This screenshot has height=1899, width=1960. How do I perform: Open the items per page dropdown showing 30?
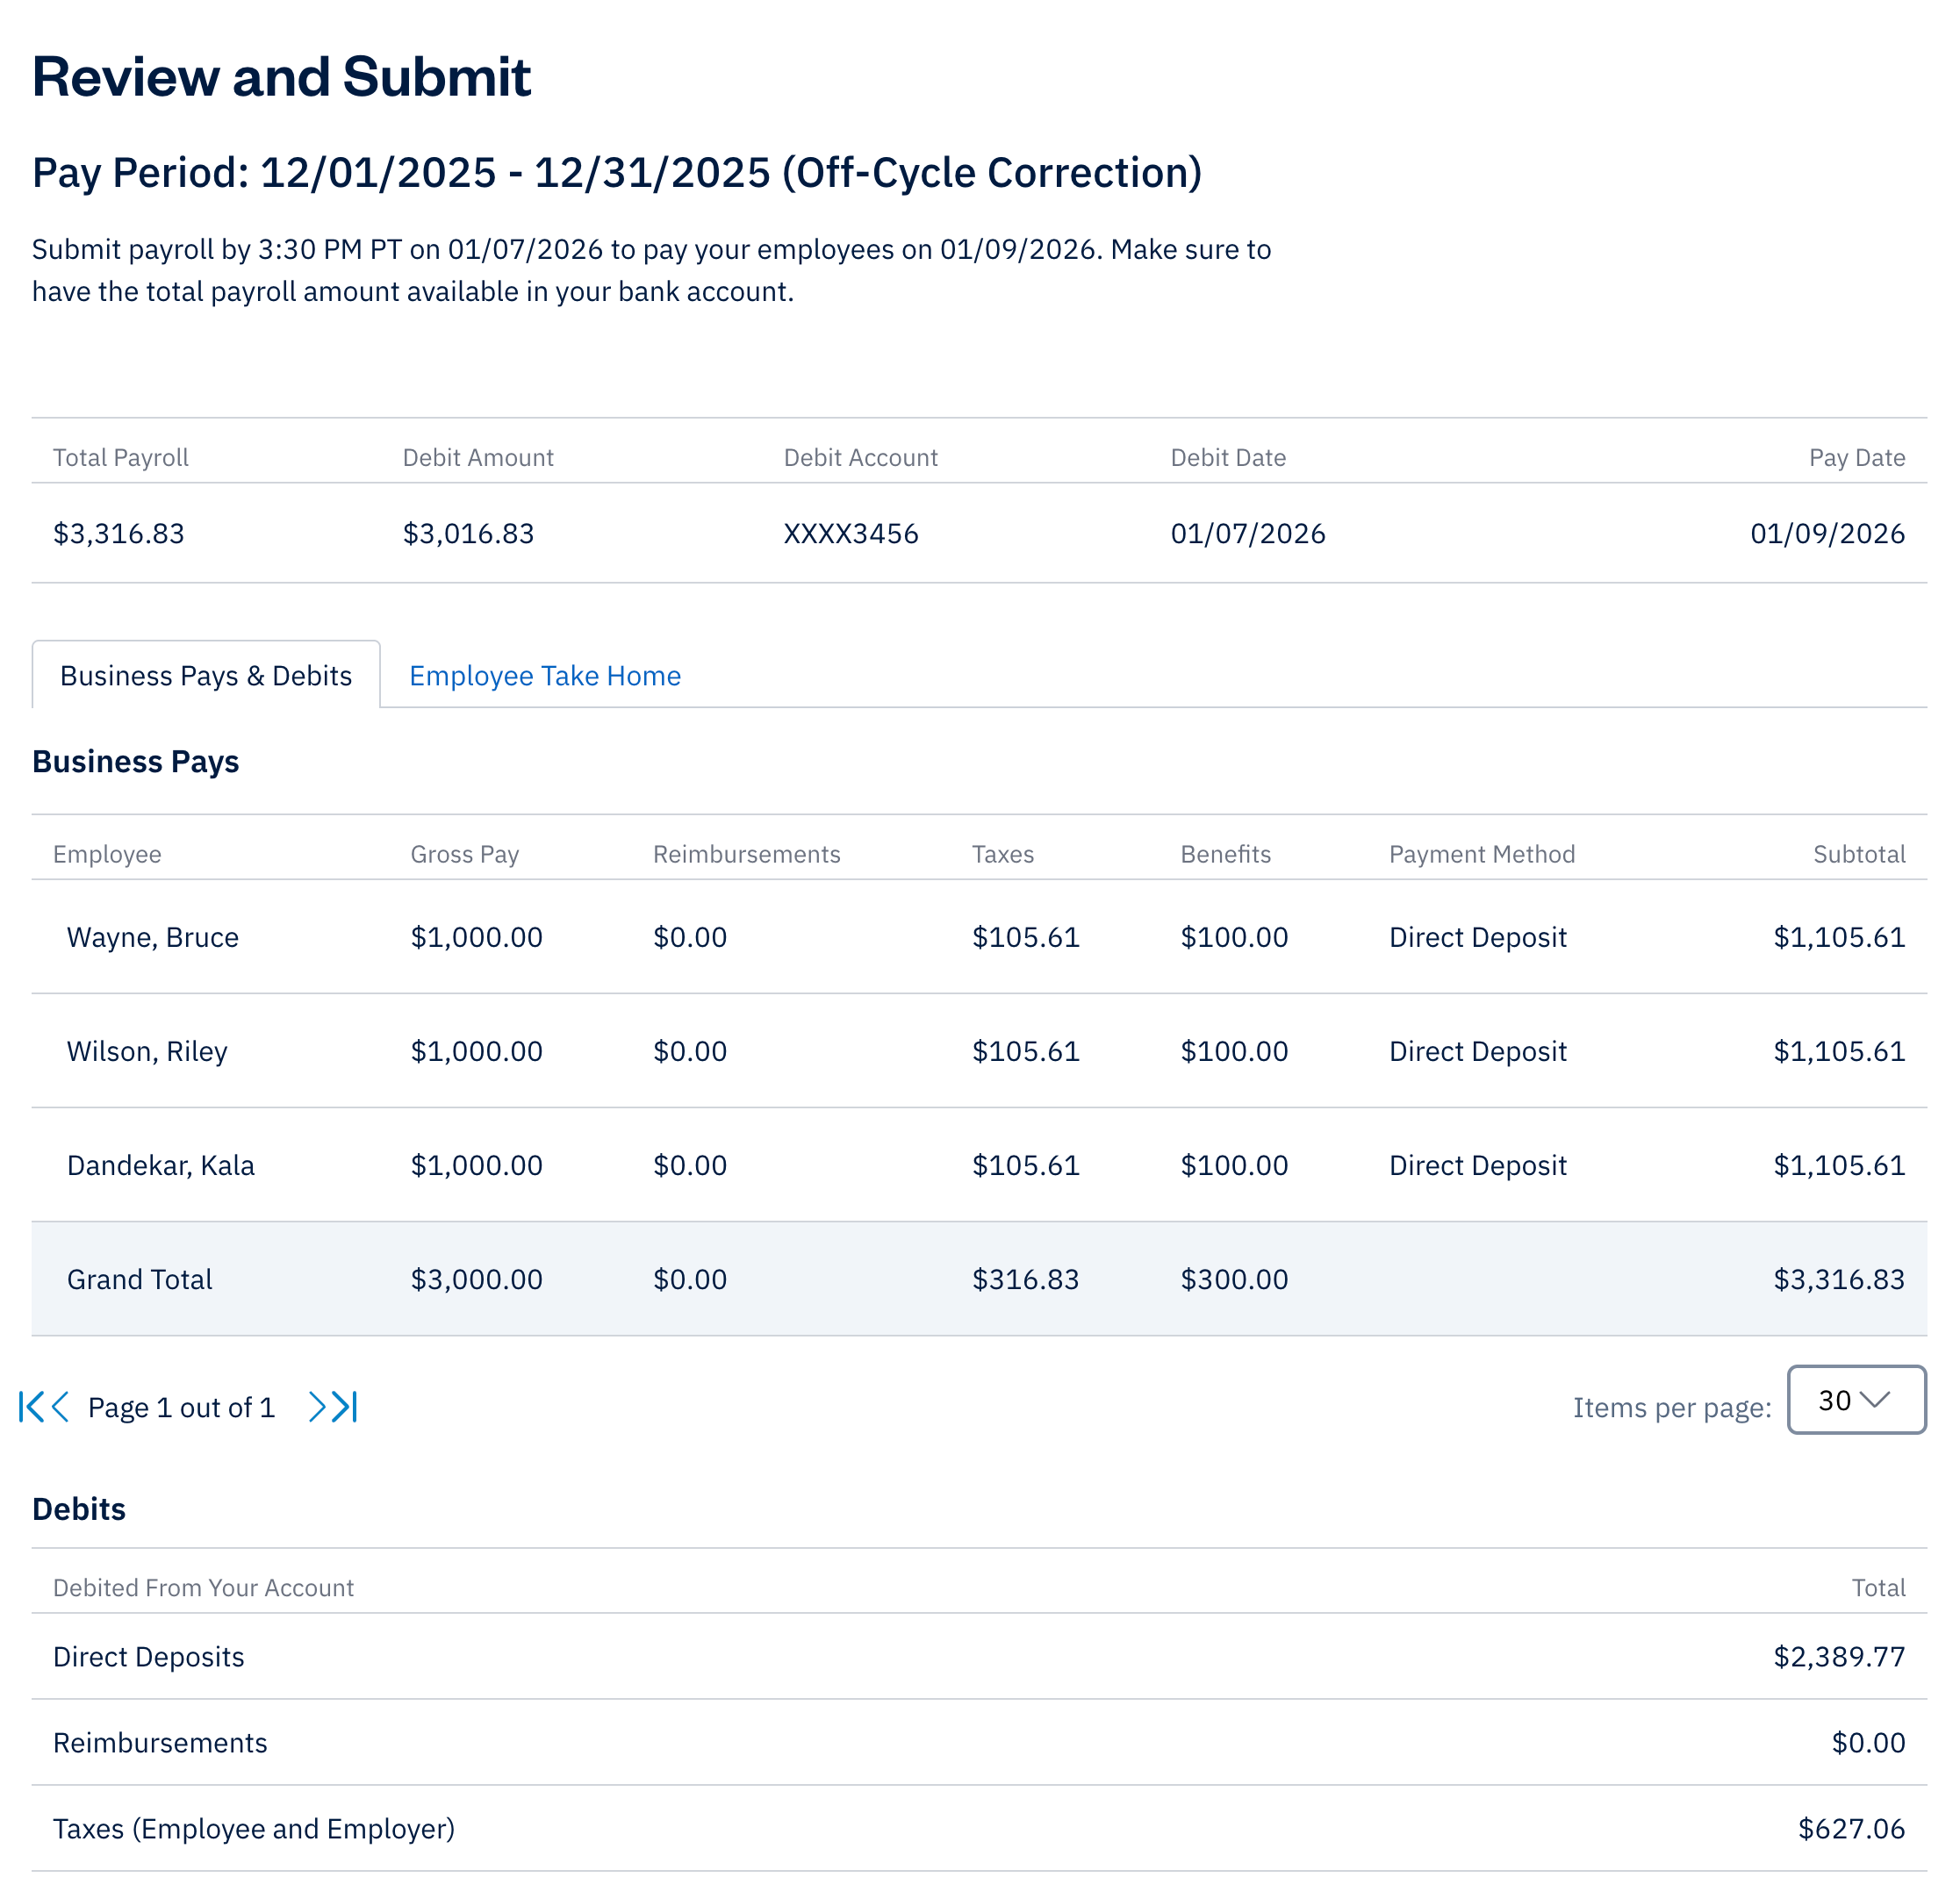click(1856, 1400)
